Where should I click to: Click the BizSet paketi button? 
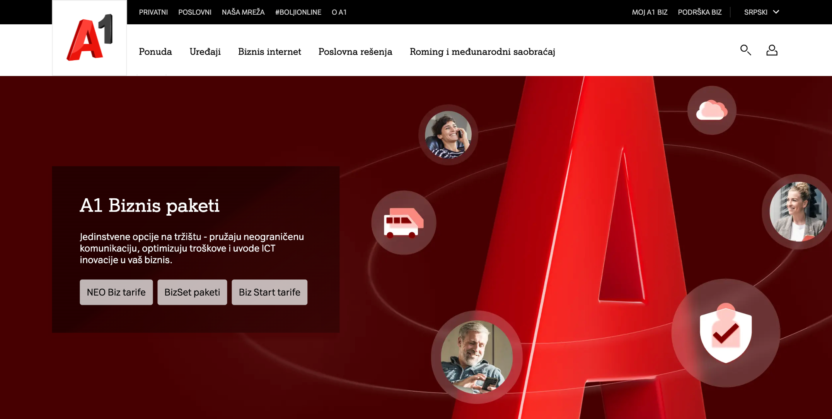[192, 292]
